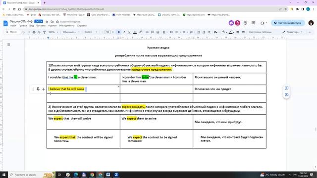
Task: Select the paint format roller tool
Action: click(45, 32)
